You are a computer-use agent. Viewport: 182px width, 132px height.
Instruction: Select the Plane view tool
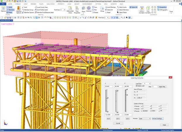pyautogui.click(x=83, y=9)
